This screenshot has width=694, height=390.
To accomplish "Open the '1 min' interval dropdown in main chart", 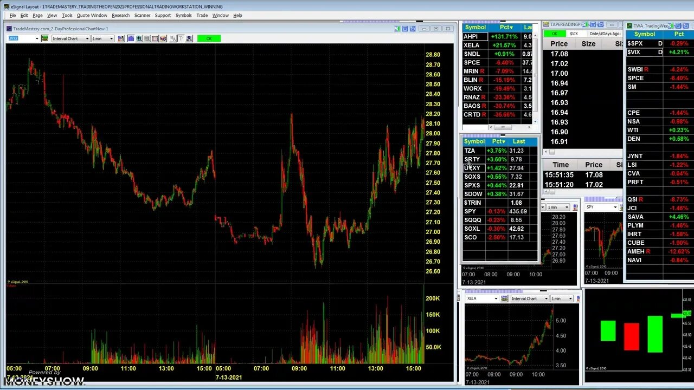I will [111, 38].
